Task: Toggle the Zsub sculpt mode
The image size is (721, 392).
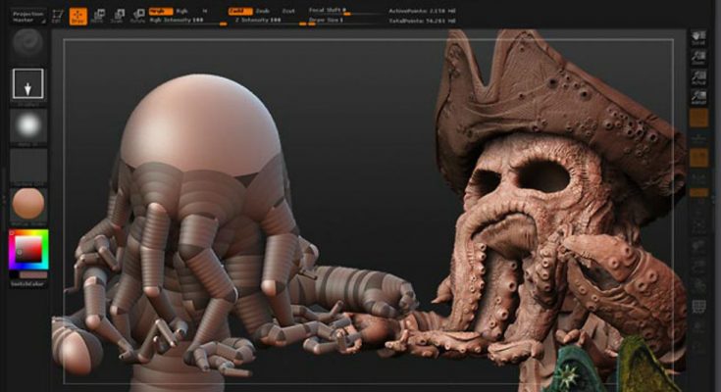Action: click(x=263, y=11)
